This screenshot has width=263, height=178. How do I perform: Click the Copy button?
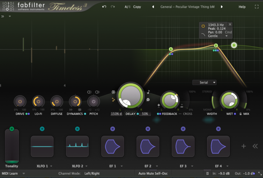point(137,7)
